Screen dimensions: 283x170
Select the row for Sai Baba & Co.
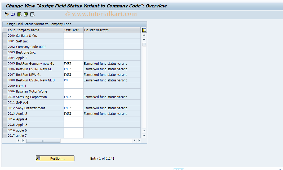(x=4, y=36)
